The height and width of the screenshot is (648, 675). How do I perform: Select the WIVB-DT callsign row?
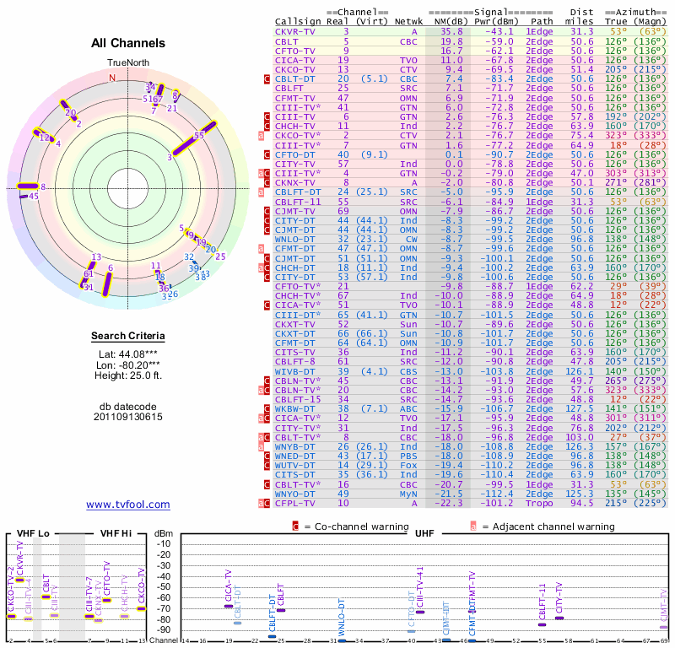click(295, 370)
